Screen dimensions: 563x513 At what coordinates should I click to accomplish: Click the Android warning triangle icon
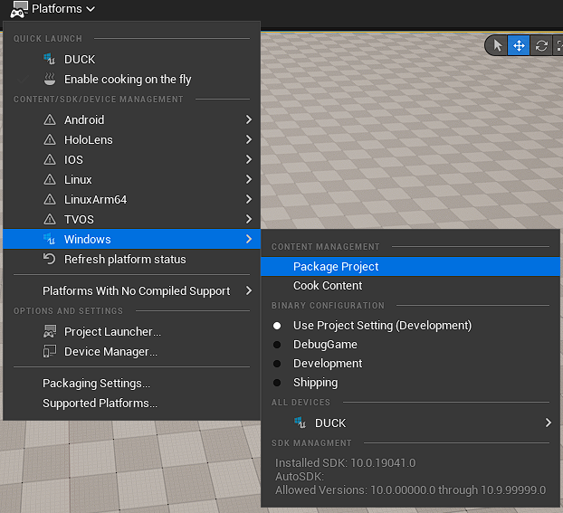tap(50, 119)
